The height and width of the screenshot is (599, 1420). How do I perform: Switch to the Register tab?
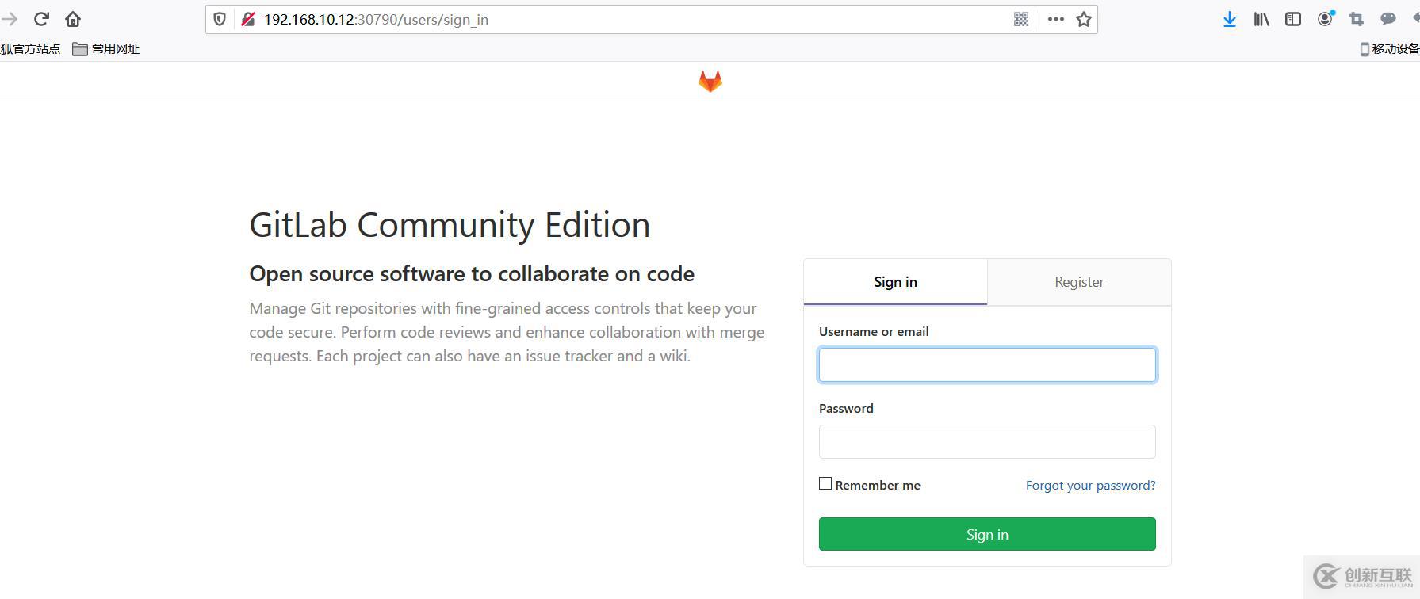click(x=1079, y=282)
